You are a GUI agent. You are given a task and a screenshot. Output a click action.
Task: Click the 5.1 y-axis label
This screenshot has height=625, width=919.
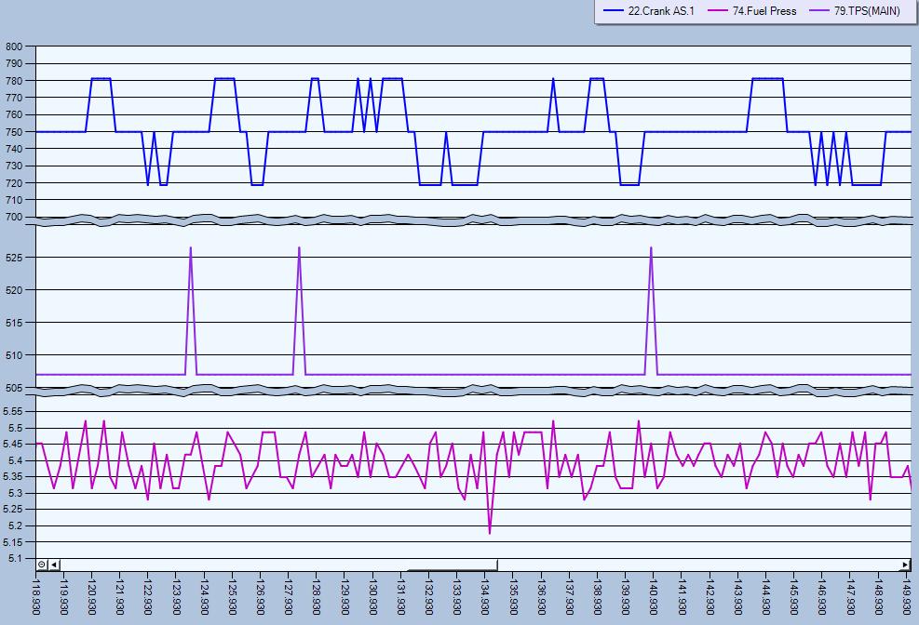click(15, 558)
